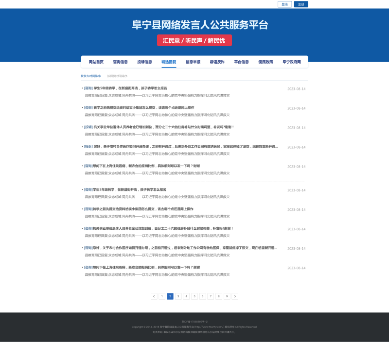Jump to page 9 in pagination
Screen dimensions: 389x342
click(227, 296)
